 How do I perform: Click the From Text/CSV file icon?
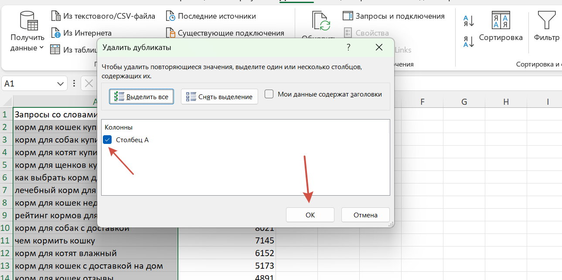coord(56,16)
